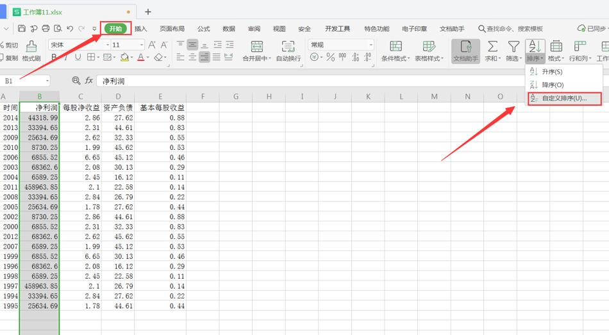The width and height of the screenshot is (609, 335).
Task: Open the 常规 number format dropdown
Action: point(371,45)
